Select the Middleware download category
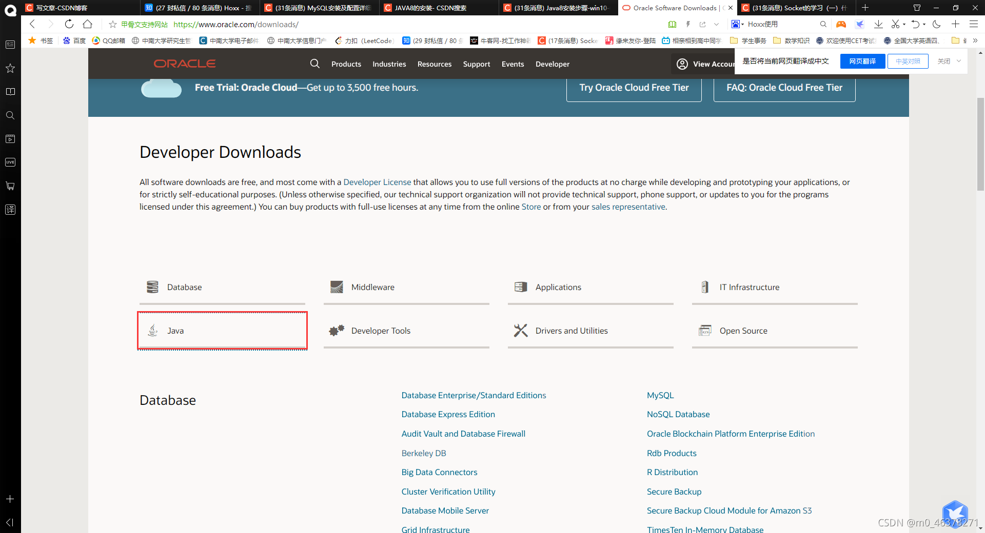The height and width of the screenshot is (533, 985). [x=406, y=287]
